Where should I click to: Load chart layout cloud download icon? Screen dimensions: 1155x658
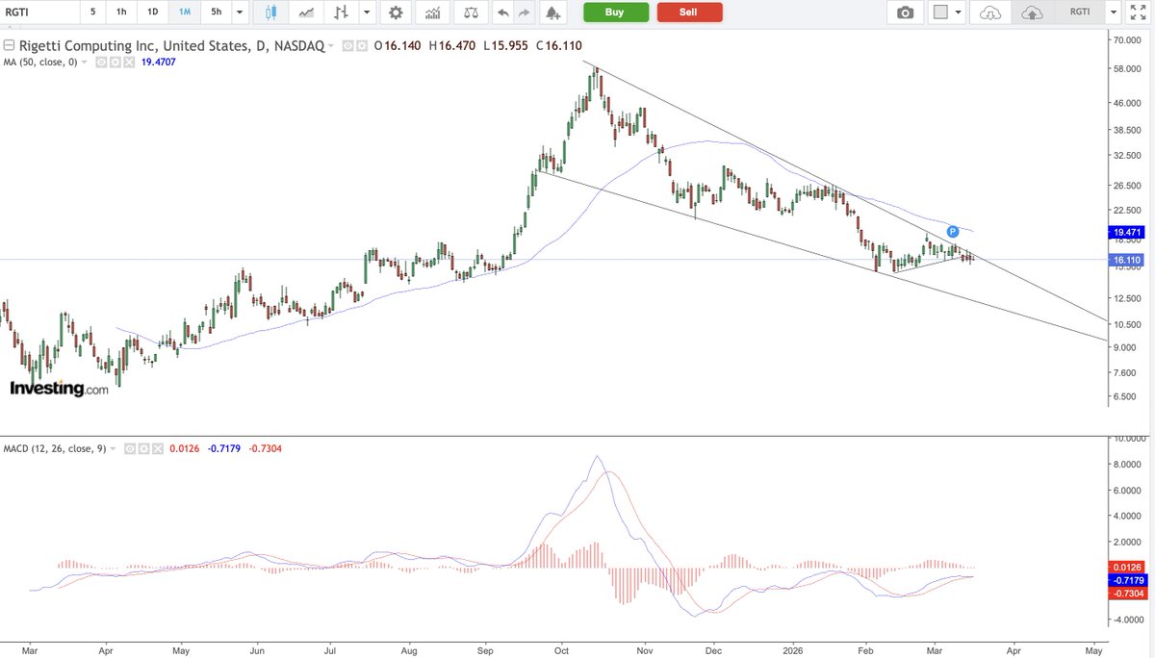990,13
